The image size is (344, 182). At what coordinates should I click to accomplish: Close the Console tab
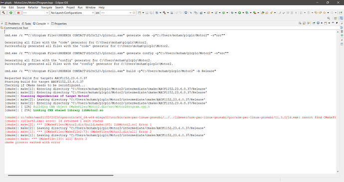click(48, 23)
